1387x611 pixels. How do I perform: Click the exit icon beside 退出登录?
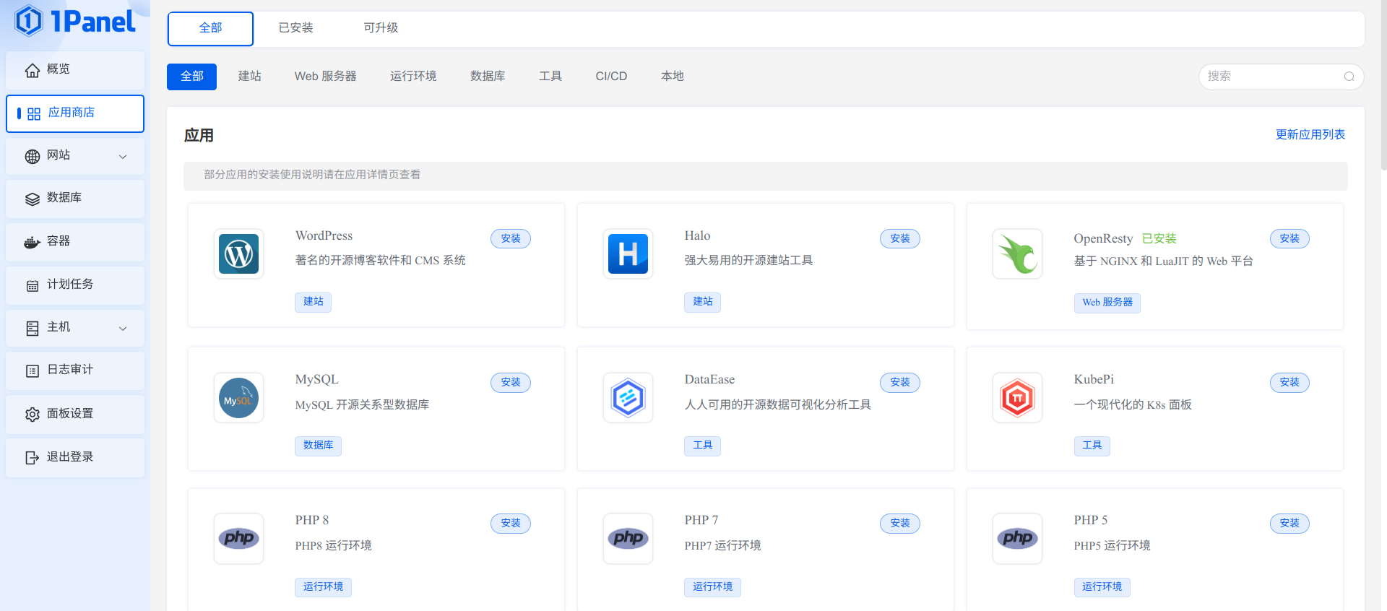point(33,458)
